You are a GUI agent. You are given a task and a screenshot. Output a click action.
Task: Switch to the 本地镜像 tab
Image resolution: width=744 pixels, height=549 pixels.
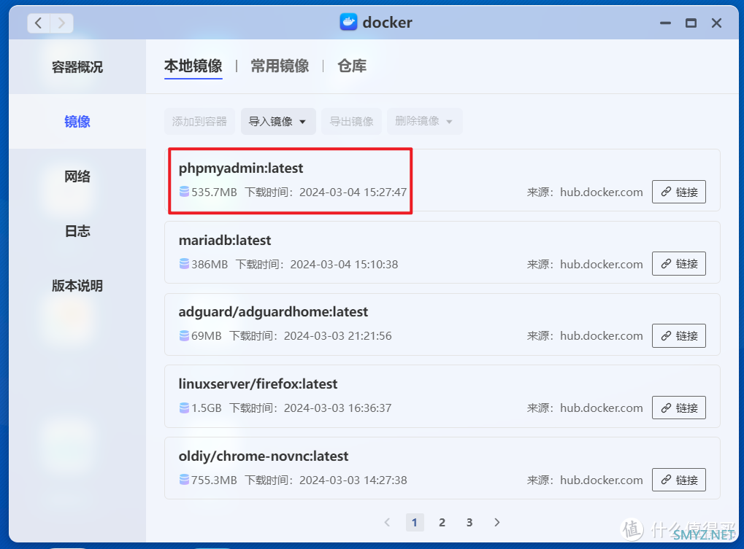tap(193, 66)
